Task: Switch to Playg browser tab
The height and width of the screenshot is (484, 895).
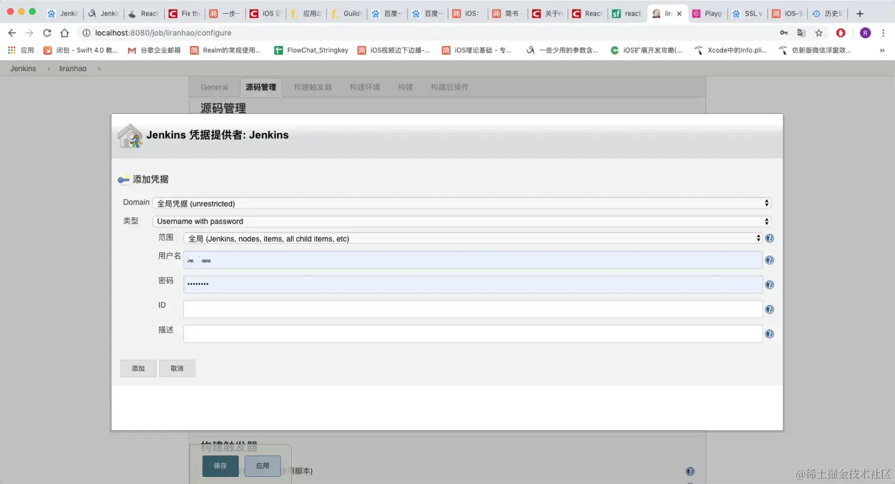Action: click(x=708, y=14)
